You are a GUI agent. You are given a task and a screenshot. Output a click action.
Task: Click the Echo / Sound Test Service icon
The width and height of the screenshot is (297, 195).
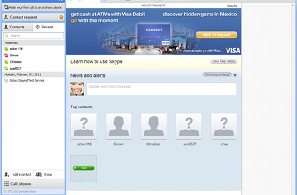coord(6,80)
